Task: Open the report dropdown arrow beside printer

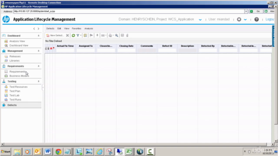Action: coord(113,36)
